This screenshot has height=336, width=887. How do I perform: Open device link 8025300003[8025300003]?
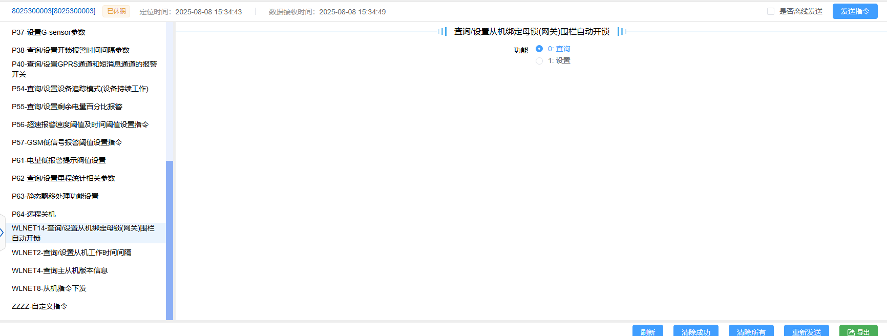coord(54,11)
